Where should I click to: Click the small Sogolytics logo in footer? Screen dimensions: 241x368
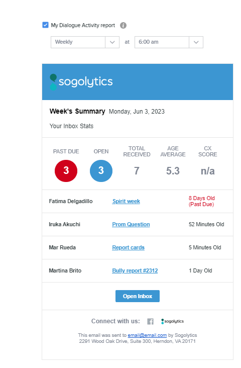[x=172, y=321]
